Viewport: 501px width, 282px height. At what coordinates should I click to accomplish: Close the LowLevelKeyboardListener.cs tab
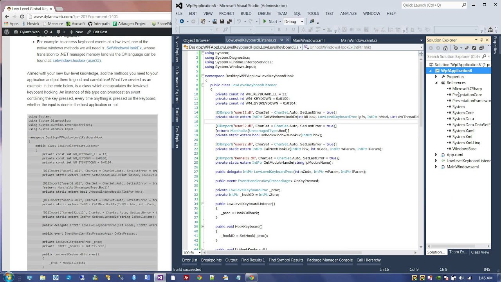pos(287,40)
